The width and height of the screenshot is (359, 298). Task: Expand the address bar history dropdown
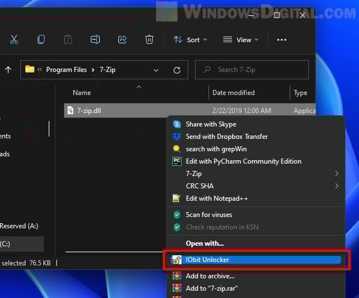pos(156,70)
